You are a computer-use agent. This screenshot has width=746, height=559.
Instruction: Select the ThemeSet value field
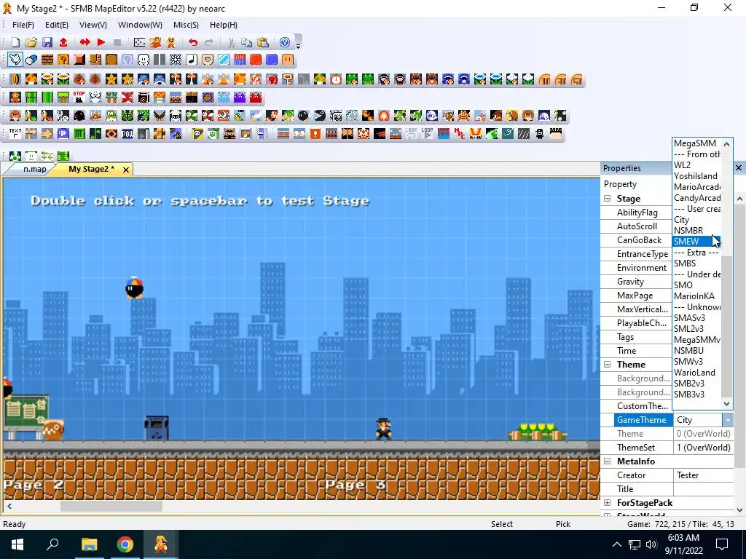[703, 448]
